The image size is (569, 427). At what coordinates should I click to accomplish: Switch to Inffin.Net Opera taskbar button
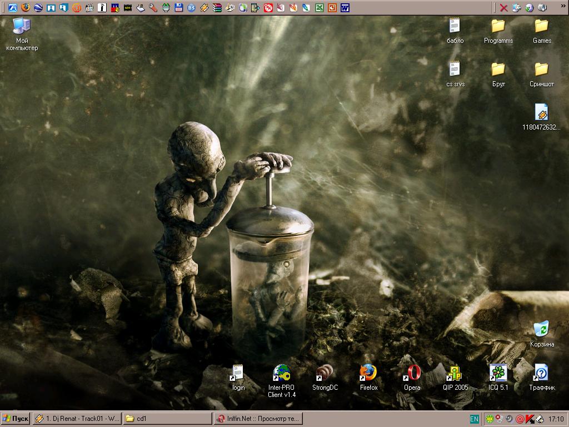coord(258,419)
